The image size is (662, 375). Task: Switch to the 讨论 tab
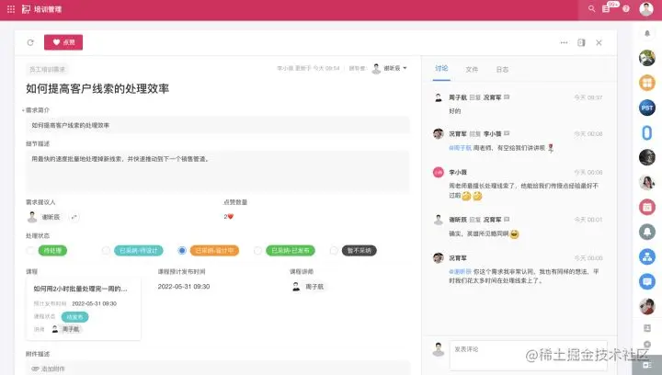[x=441, y=68]
